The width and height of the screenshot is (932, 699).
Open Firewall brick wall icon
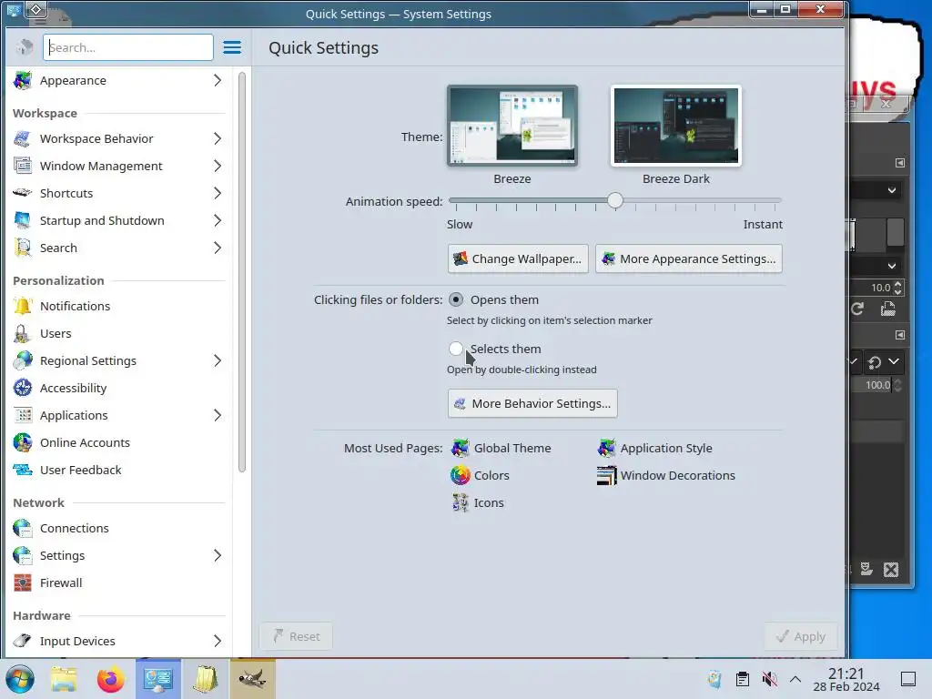point(23,583)
